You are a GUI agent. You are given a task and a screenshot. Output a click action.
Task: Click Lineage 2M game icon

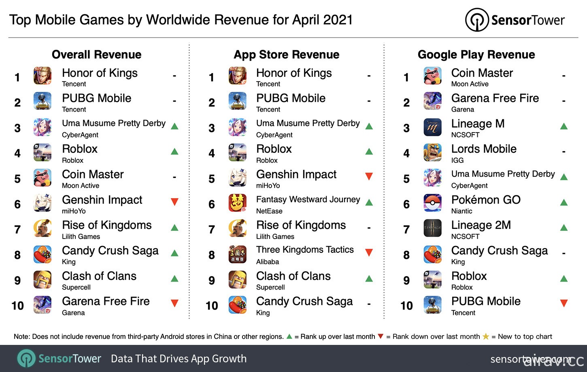pyautogui.click(x=433, y=228)
